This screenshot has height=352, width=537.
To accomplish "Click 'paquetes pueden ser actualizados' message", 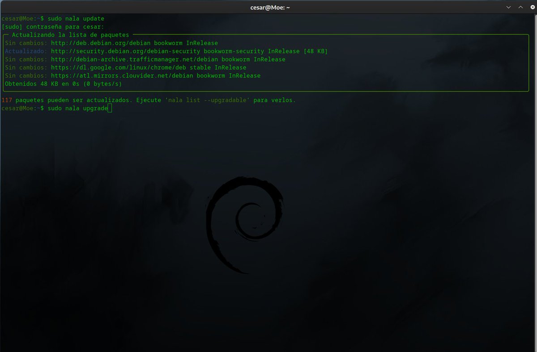I will (x=74, y=100).
